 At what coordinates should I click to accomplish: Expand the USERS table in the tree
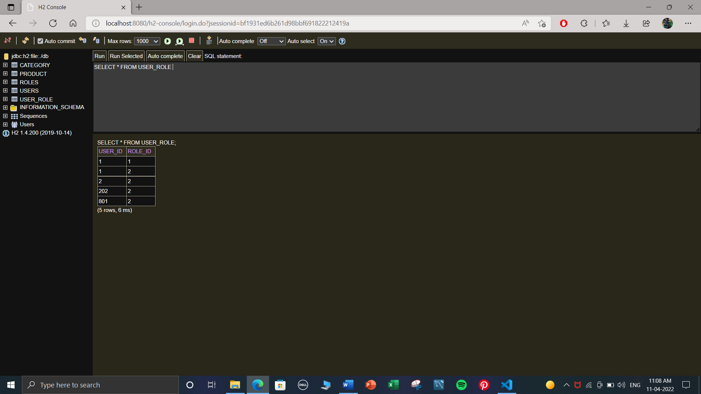[x=5, y=90]
